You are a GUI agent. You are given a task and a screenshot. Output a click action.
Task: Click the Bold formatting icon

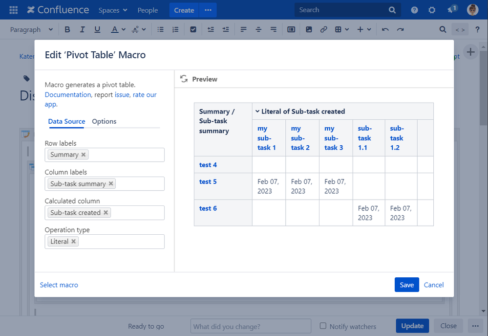pyautogui.click(x=67, y=30)
